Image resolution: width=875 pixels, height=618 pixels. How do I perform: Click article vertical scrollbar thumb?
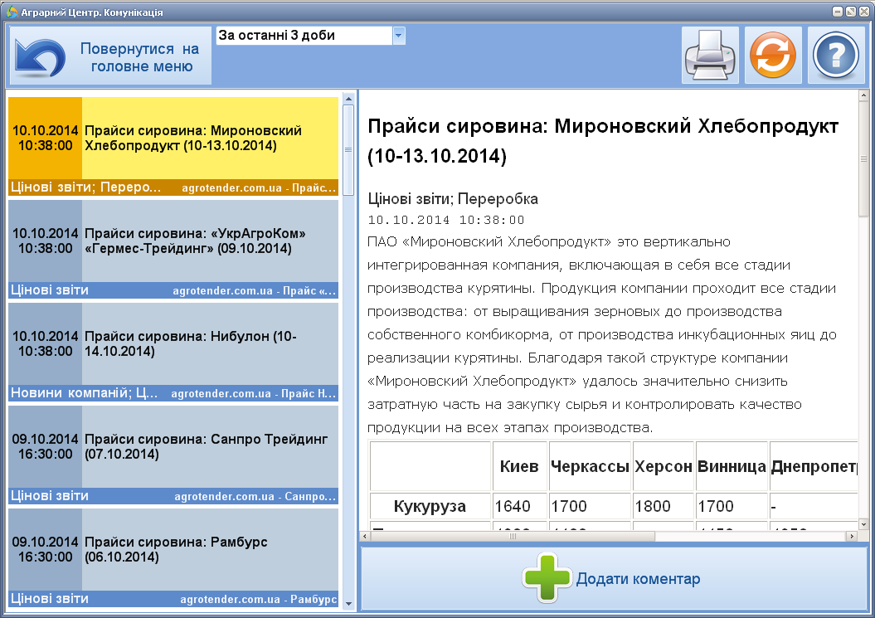[863, 159]
